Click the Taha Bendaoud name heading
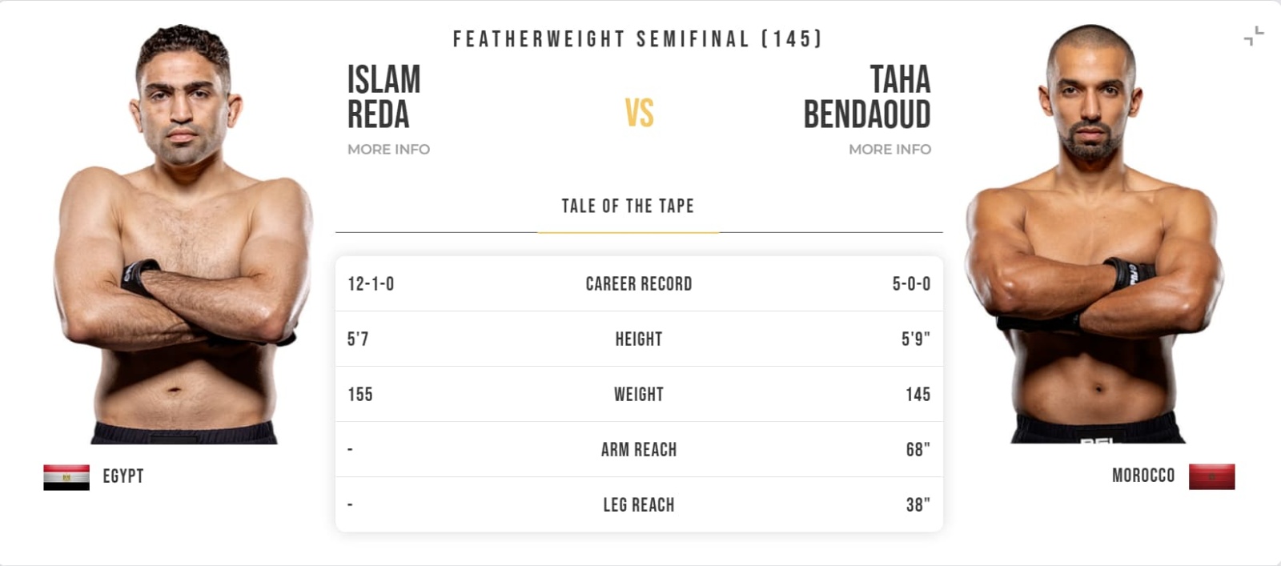Screen dimensions: 1281x566 coord(868,97)
